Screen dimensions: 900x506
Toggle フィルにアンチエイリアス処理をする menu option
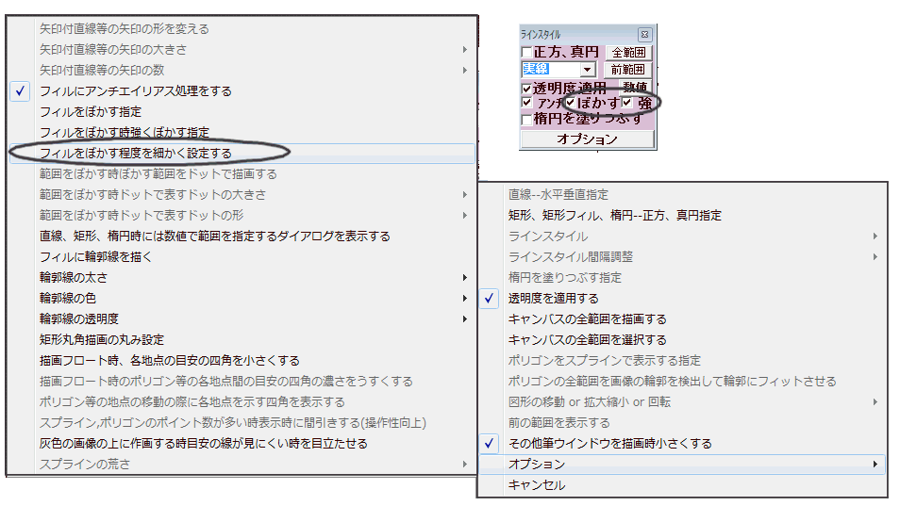click(135, 90)
